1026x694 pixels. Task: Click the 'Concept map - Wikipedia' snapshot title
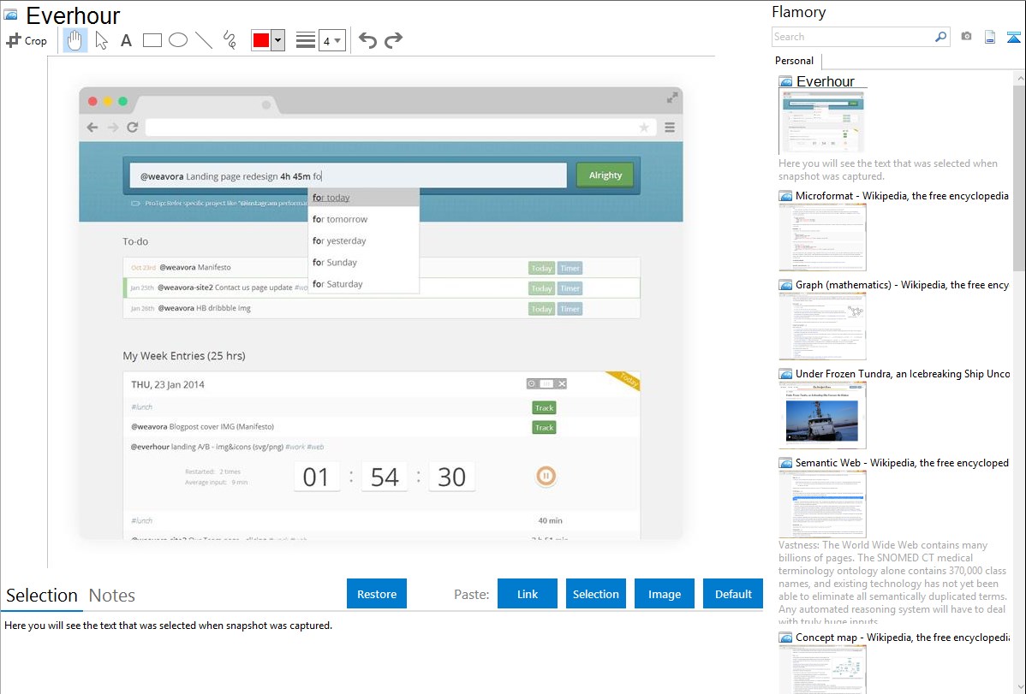[902, 638]
